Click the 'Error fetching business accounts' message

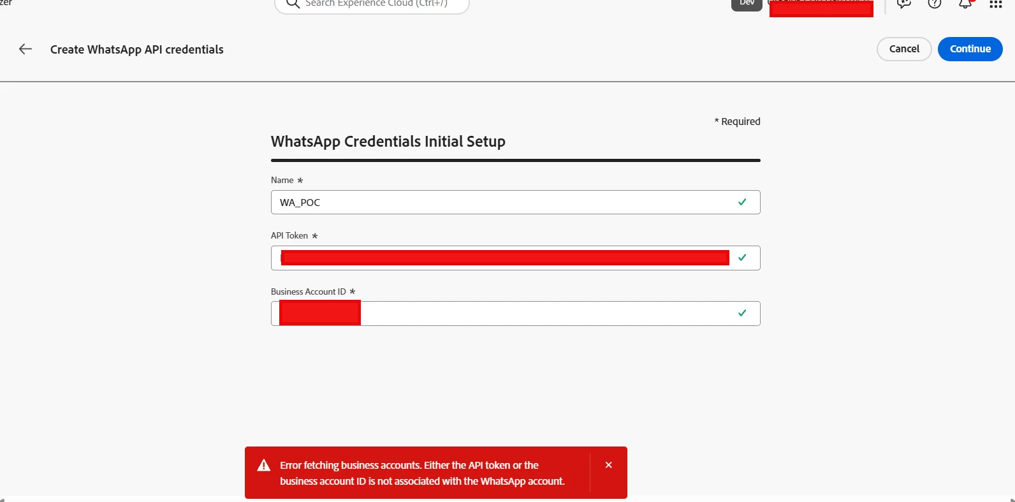pos(422,473)
